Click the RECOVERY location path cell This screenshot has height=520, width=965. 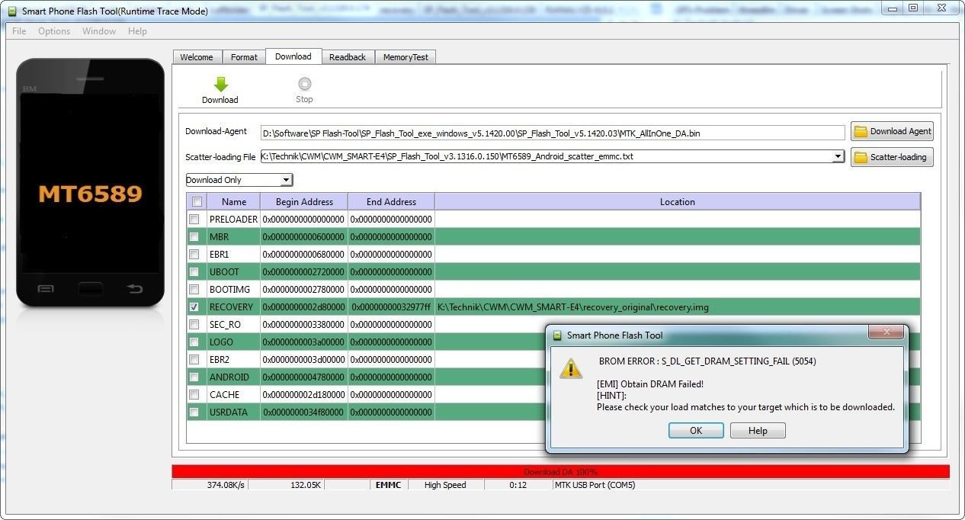click(x=678, y=307)
